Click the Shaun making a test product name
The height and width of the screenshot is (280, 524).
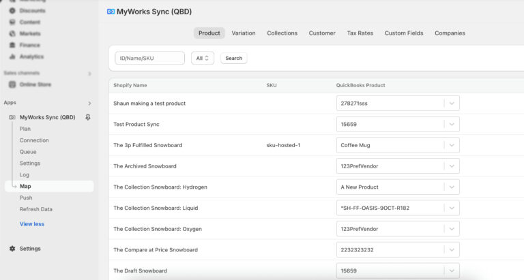tap(149, 104)
